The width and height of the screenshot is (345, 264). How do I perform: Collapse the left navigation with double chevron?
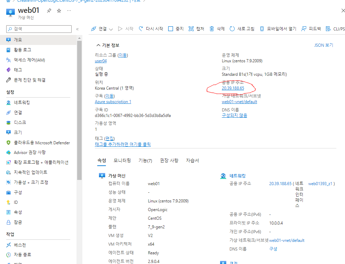coord(77,29)
